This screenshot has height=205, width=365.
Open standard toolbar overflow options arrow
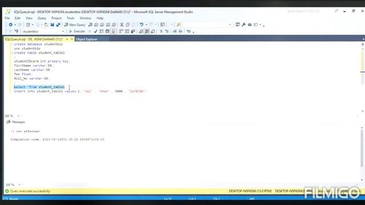pyautogui.click(x=263, y=25)
